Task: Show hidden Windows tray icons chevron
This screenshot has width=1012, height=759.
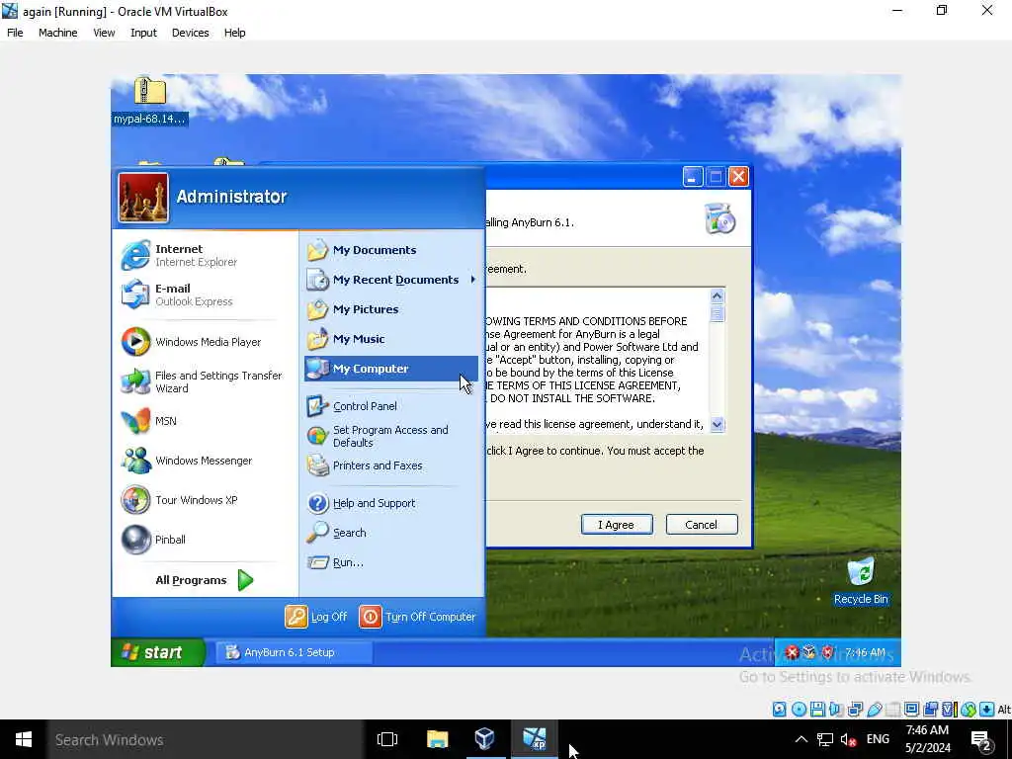Action: coord(801,739)
